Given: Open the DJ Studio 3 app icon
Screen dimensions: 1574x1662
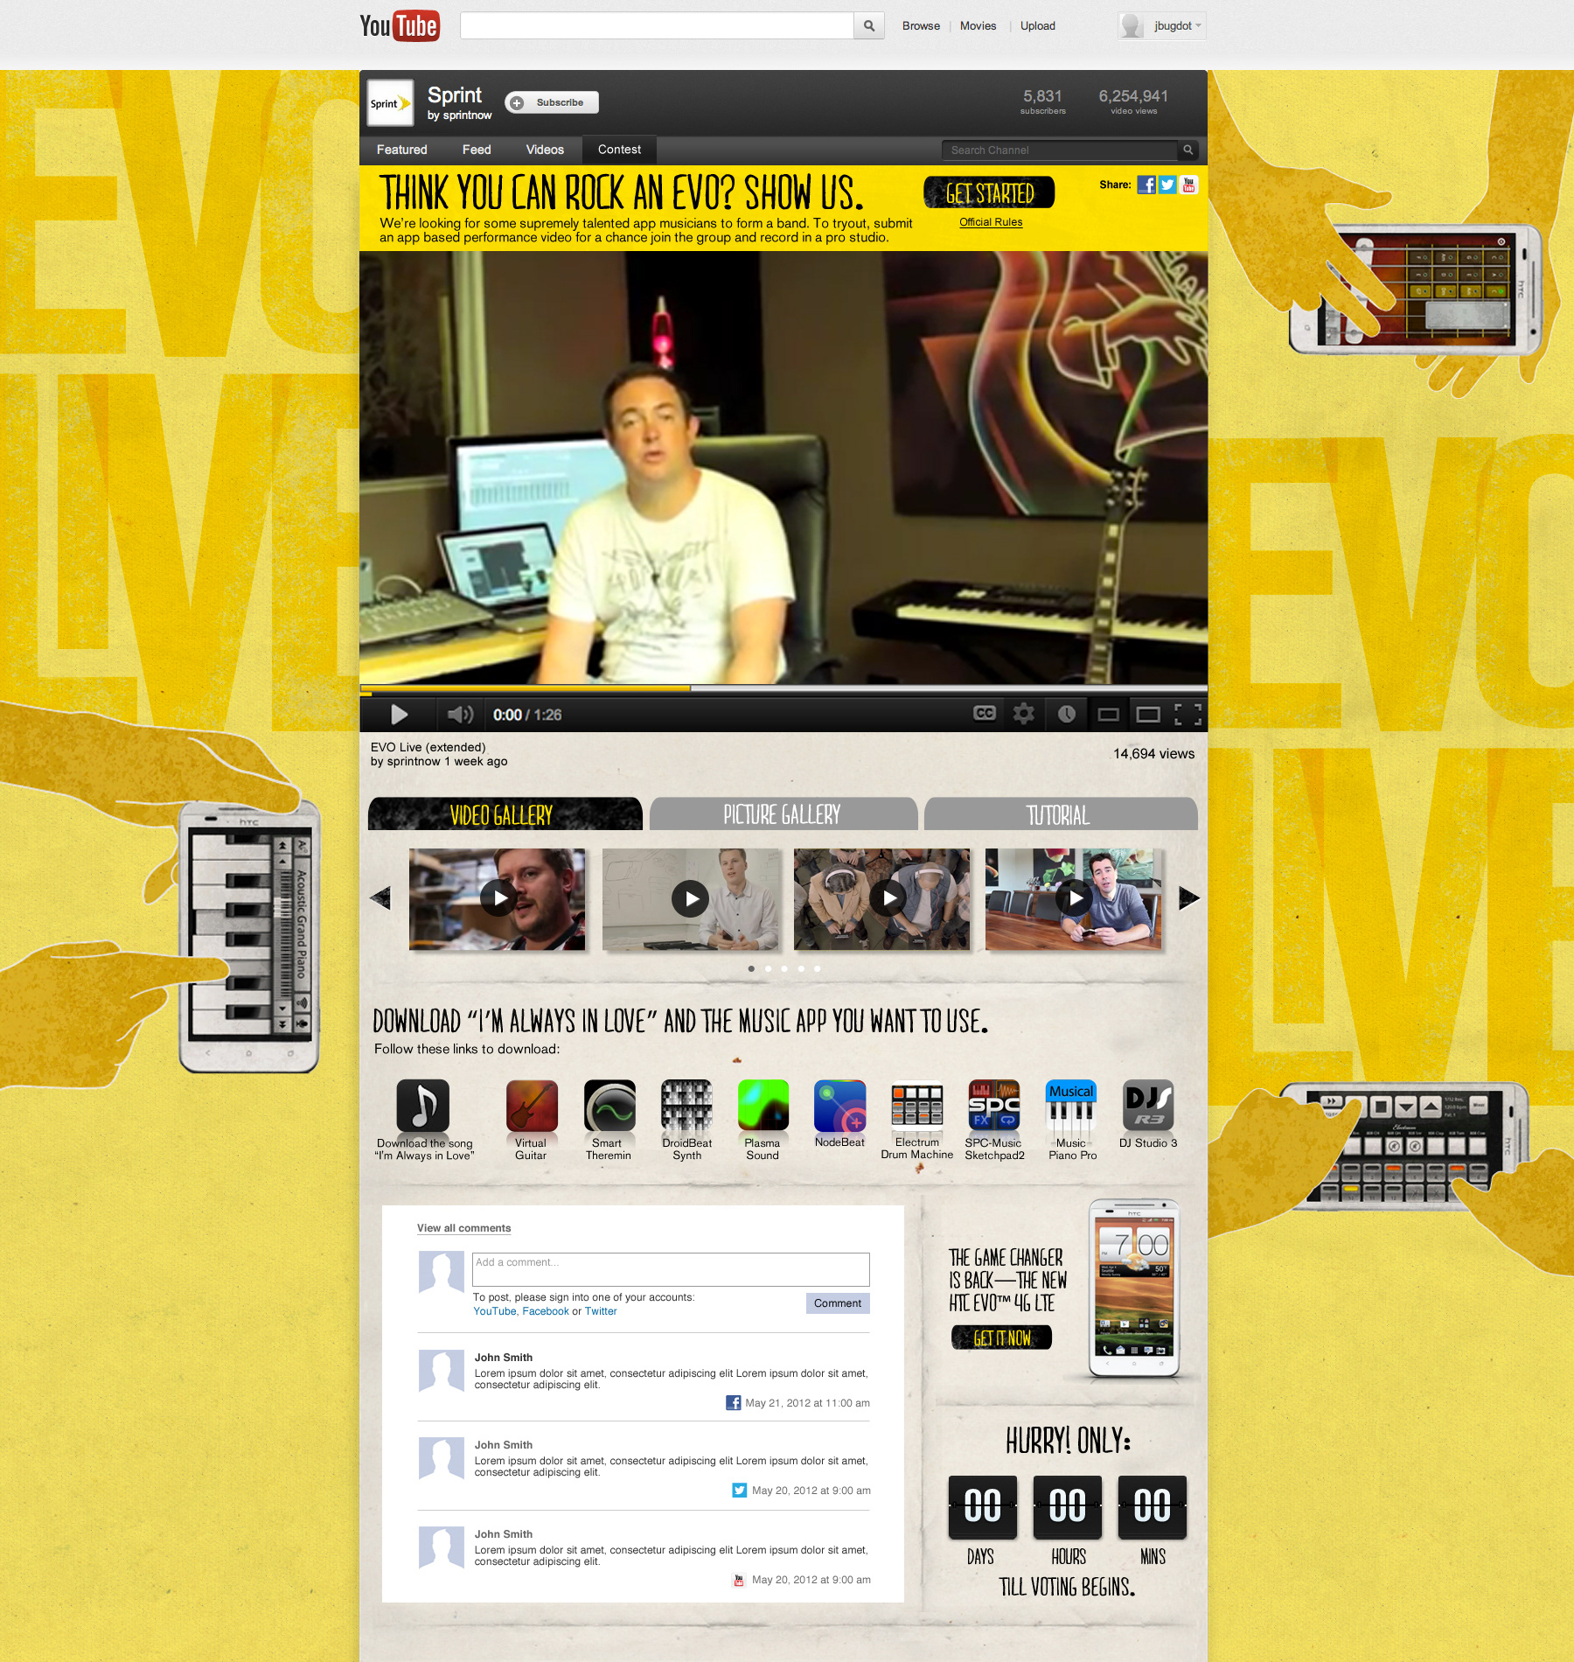Looking at the screenshot, I should pos(1148,1107).
